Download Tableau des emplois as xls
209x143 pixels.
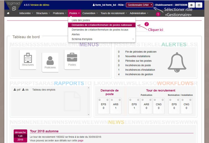pyautogui.click(x=25, y=90)
